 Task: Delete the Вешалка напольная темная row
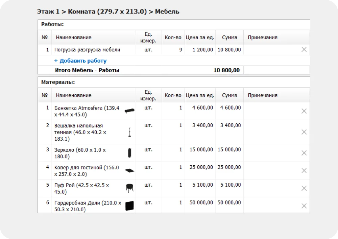(304, 132)
